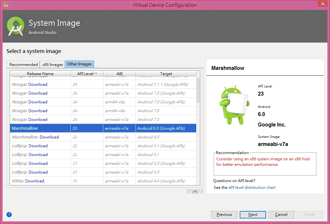Click the Target column header
Screen dimensions: 330x224
click(x=166, y=73)
